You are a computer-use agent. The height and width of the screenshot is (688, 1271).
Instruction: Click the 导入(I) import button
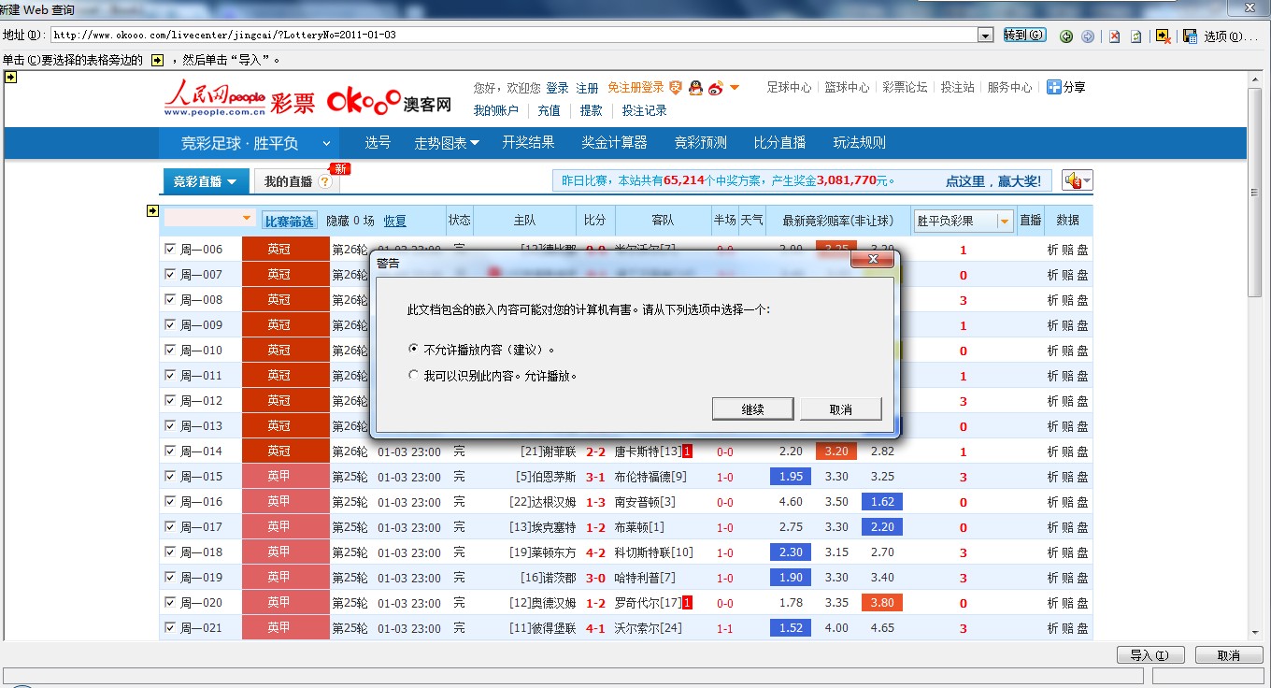(x=1150, y=655)
